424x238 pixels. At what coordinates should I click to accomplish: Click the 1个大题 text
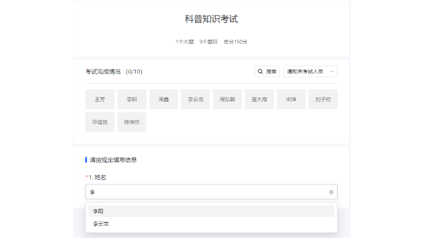[x=184, y=42]
